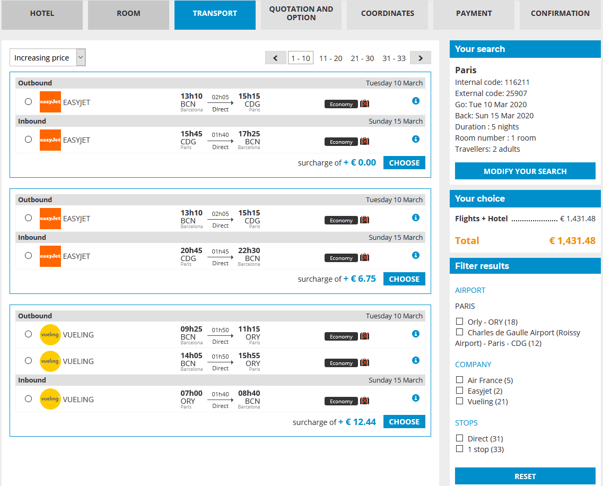Go to next results page arrow

pos(421,58)
